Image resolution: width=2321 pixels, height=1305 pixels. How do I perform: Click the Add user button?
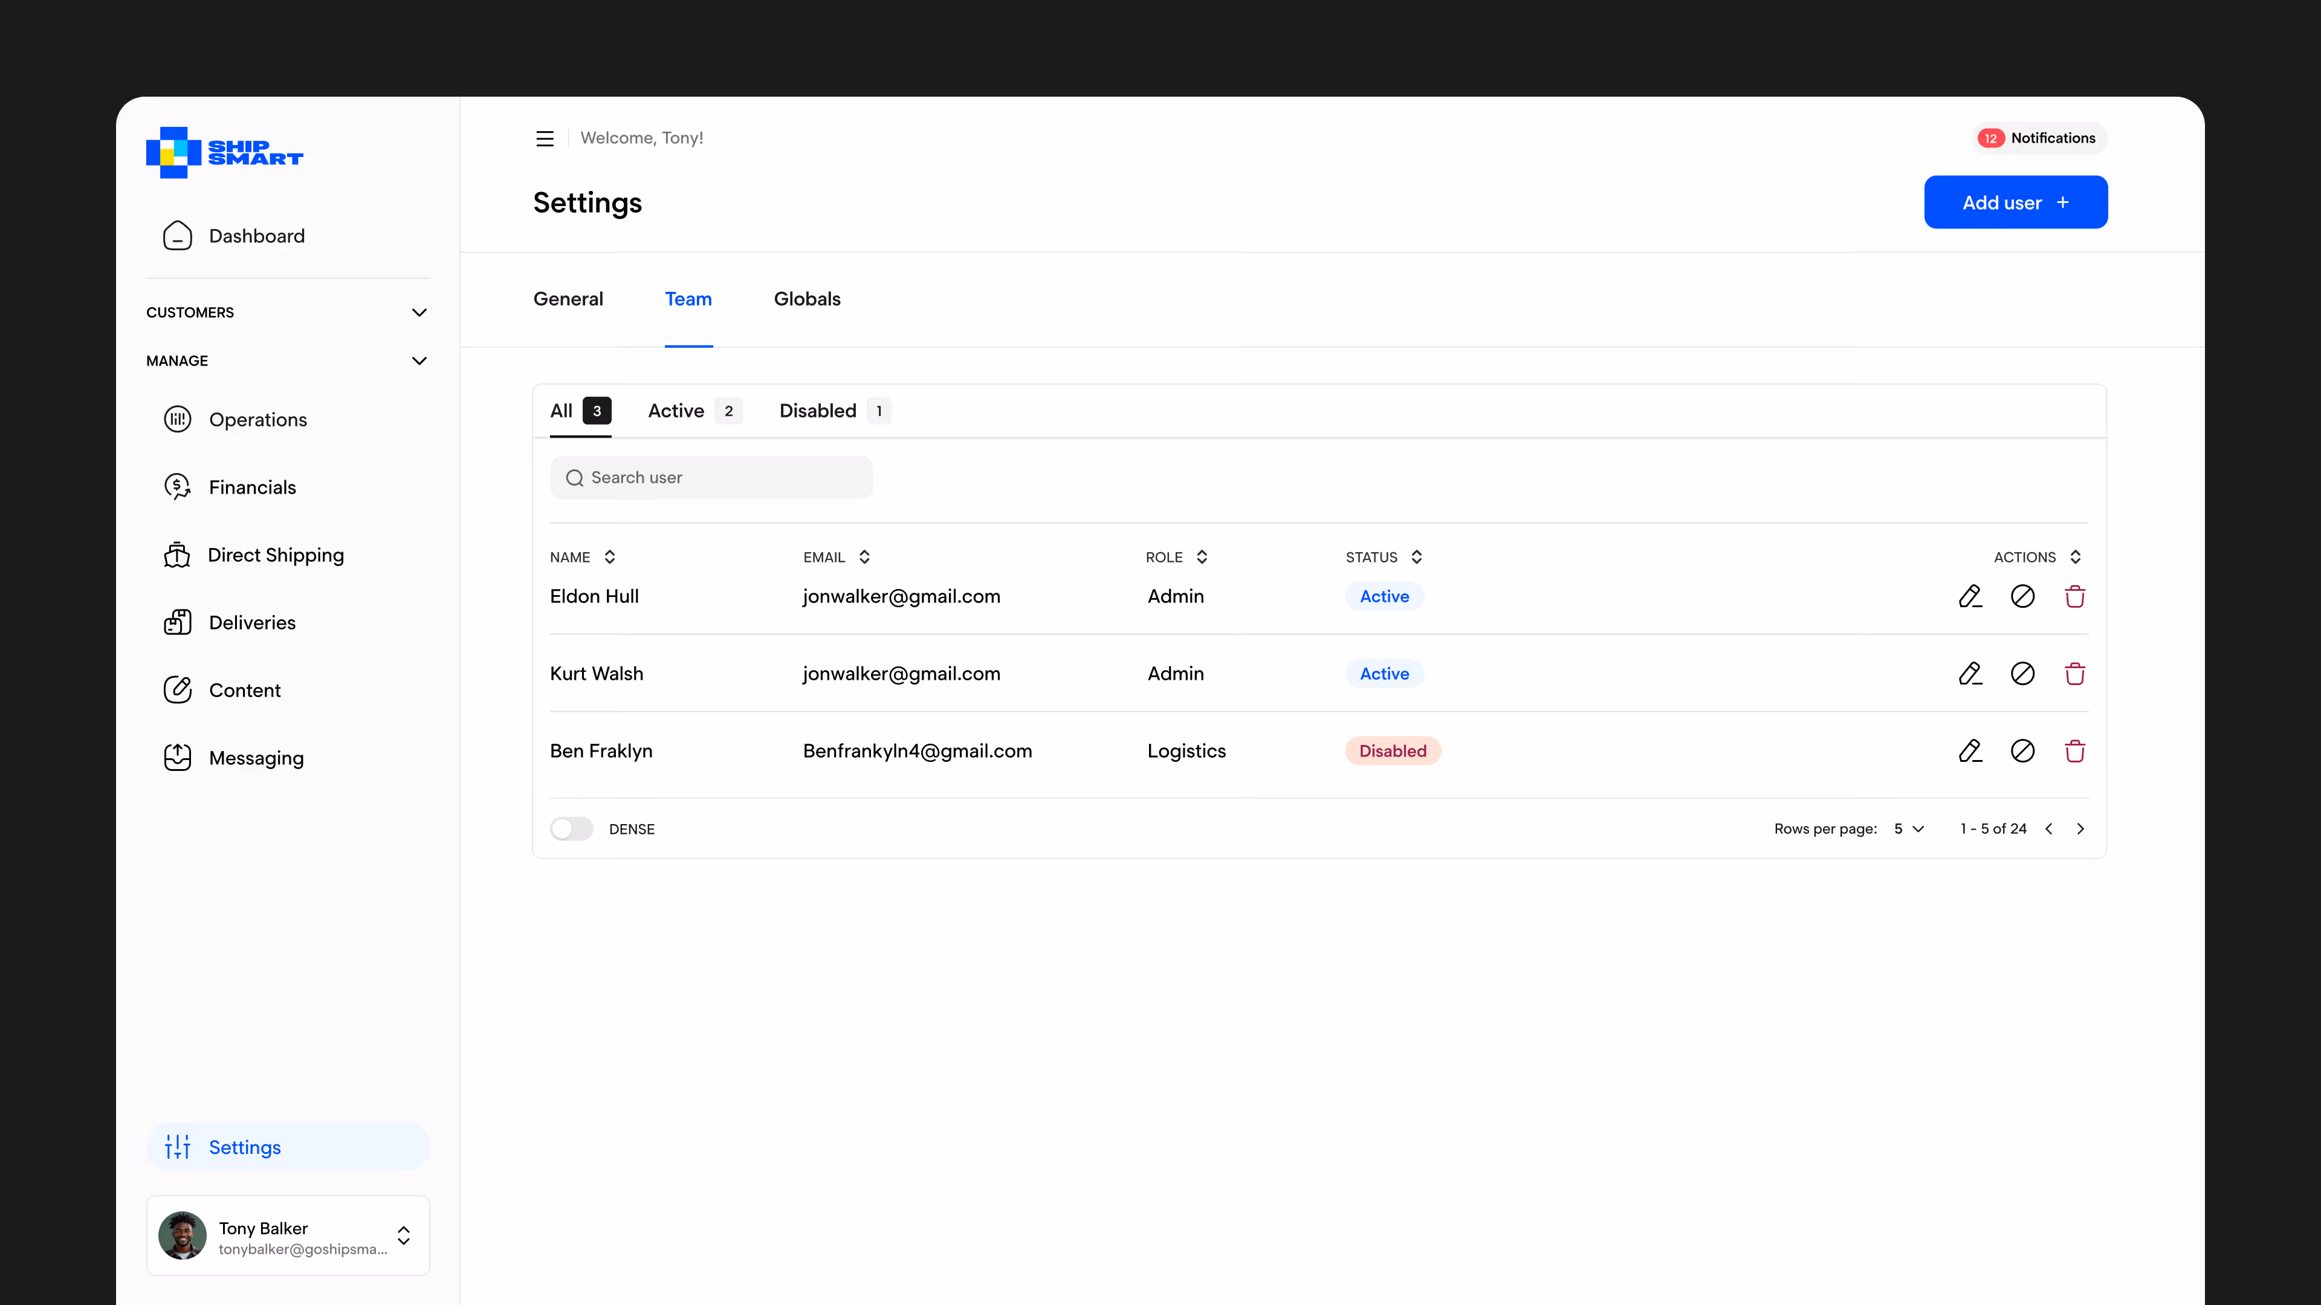click(2015, 202)
